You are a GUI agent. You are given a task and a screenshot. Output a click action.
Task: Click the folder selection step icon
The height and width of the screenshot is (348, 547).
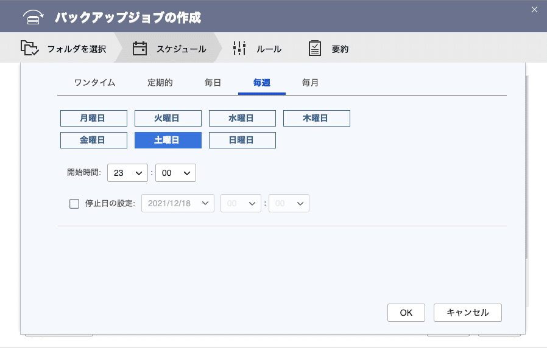[29, 48]
